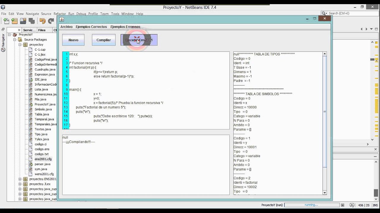Click the editor scroll-tabs-left arrow
The height and width of the screenshot is (213, 380).
click(x=362, y=29)
